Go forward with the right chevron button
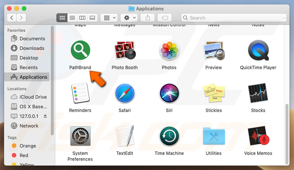Screen dimensions: 294x170 click(21, 18)
